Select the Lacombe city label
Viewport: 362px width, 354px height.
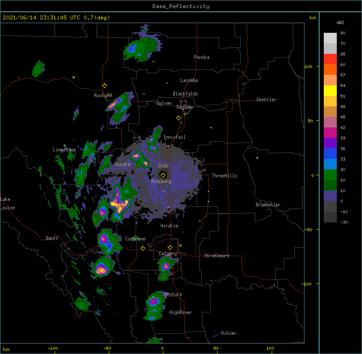tap(189, 80)
